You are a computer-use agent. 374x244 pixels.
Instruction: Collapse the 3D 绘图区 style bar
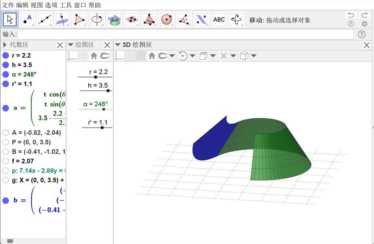[118, 45]
